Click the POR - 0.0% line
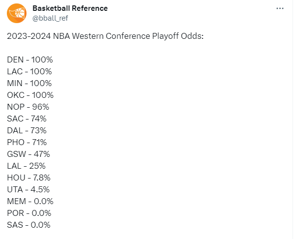Viewport: 294px width, 239px height. (29, 213)
